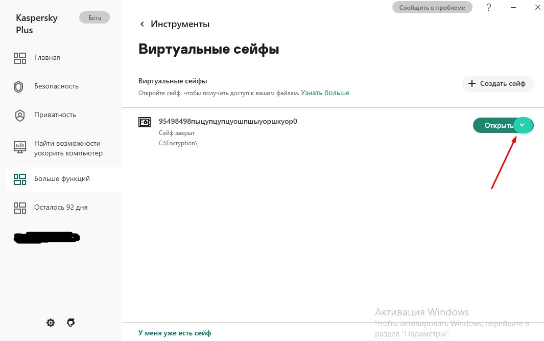This screenshot has width=544, height=341.
Task: Click the computer performance monitor icon
Action: (x=20, y=147)
